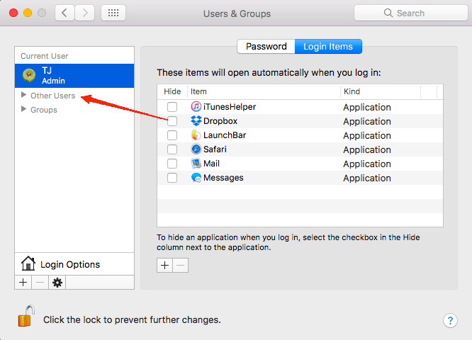Enable Hide checkbox for iTunesHelper
Screen dimensions: 472x340
pos(172,107)
